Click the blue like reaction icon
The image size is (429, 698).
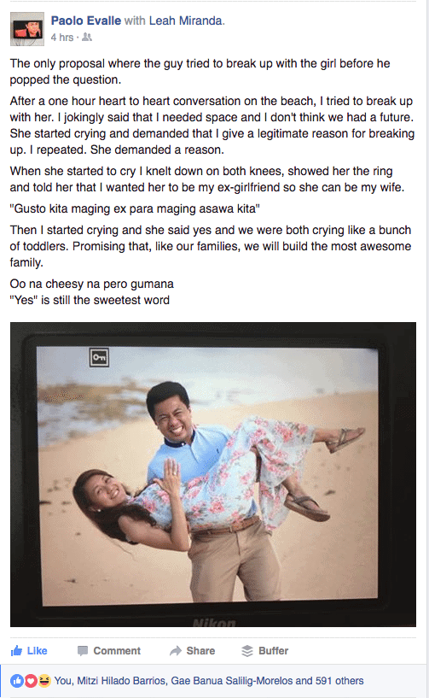pyautogui.click(x=17, y=681)
